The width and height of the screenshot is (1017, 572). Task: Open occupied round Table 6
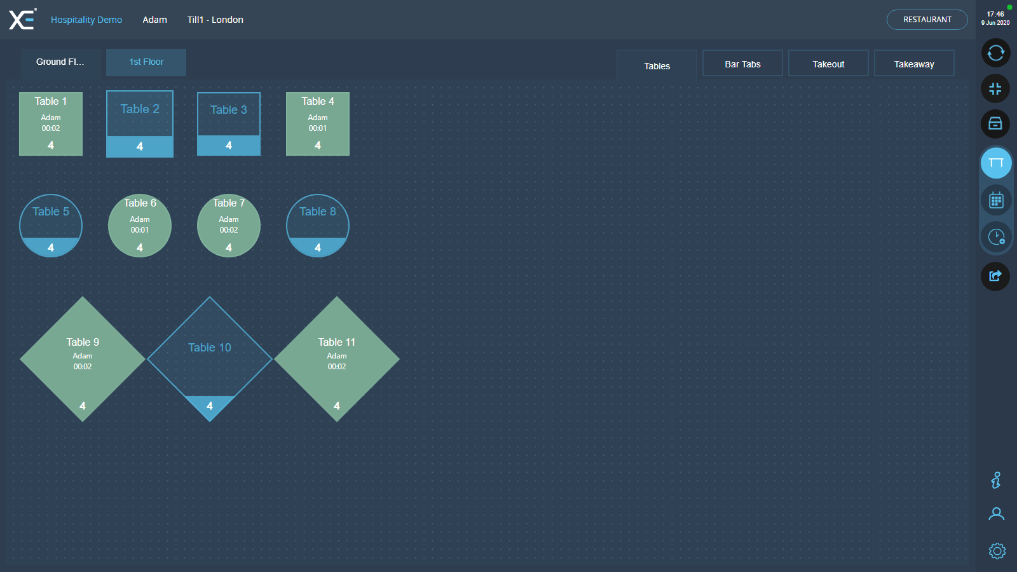(140, 226)
